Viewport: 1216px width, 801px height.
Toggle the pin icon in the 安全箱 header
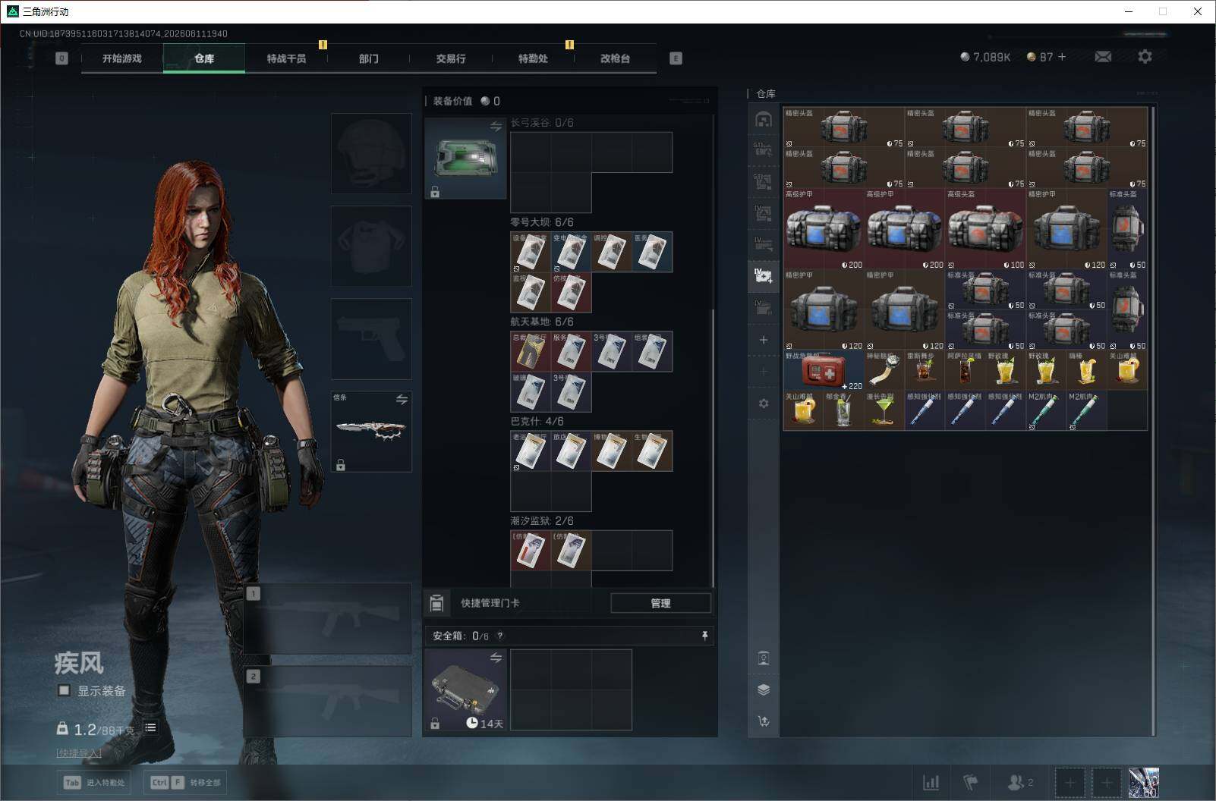point(704,636)
